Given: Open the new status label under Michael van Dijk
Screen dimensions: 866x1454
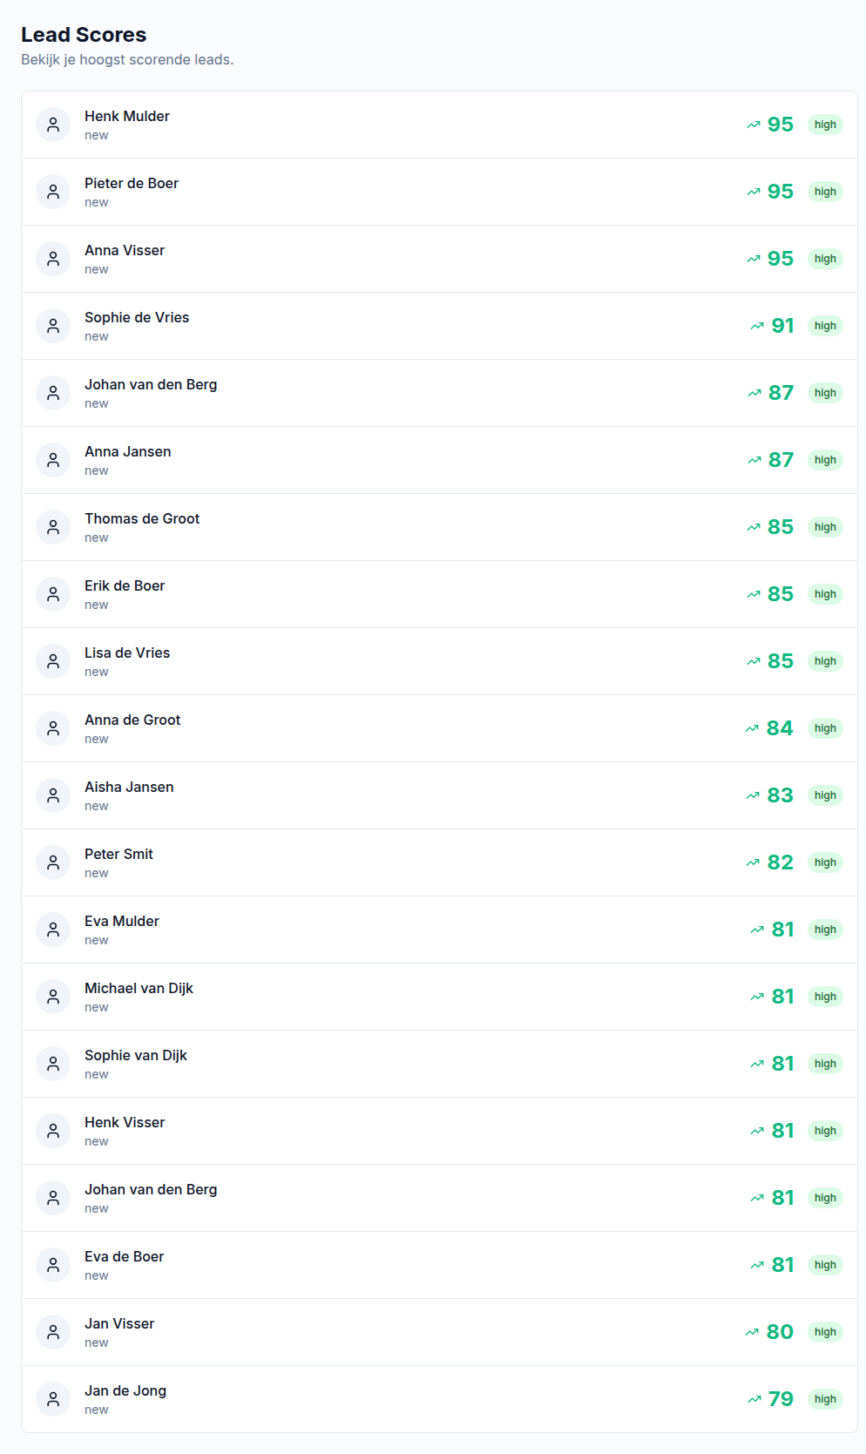Looking at the screenshot, I should (96, 1007).
